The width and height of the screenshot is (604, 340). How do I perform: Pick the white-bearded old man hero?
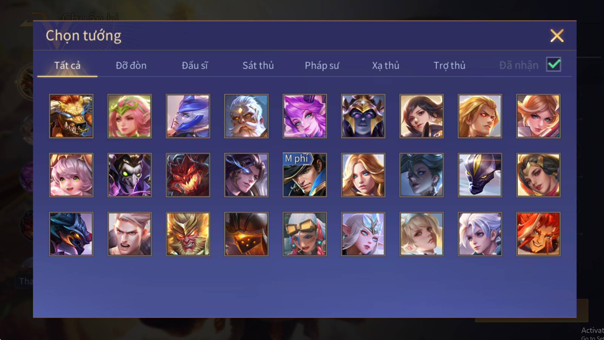coord(246,116)
